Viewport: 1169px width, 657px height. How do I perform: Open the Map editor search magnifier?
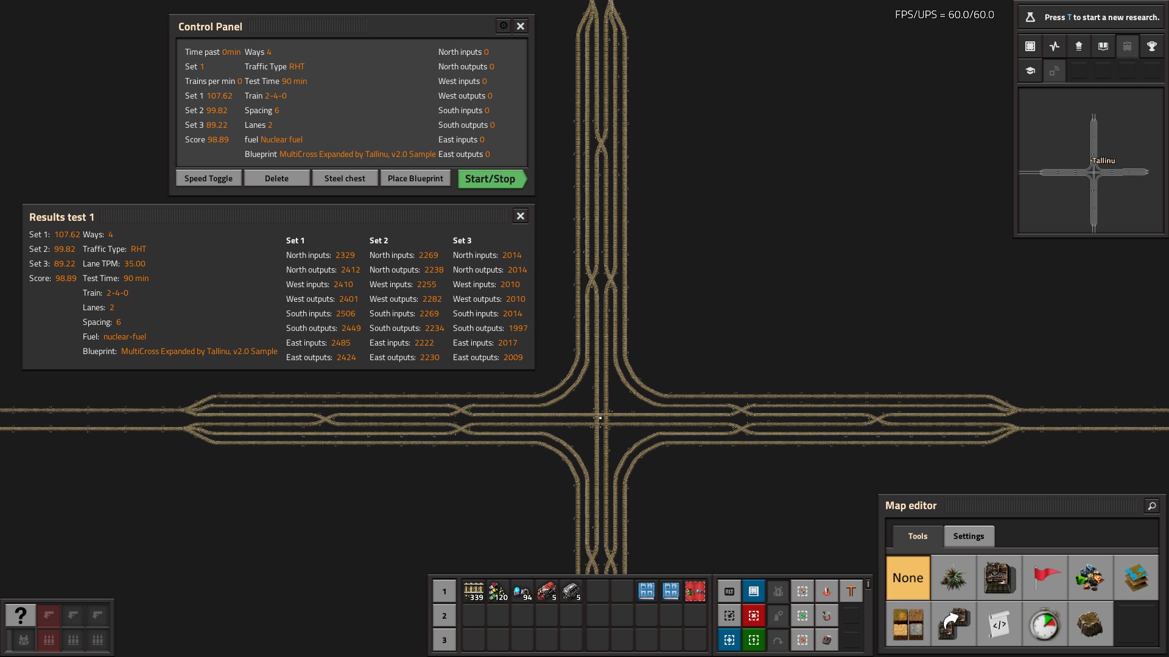[1152, 506]
